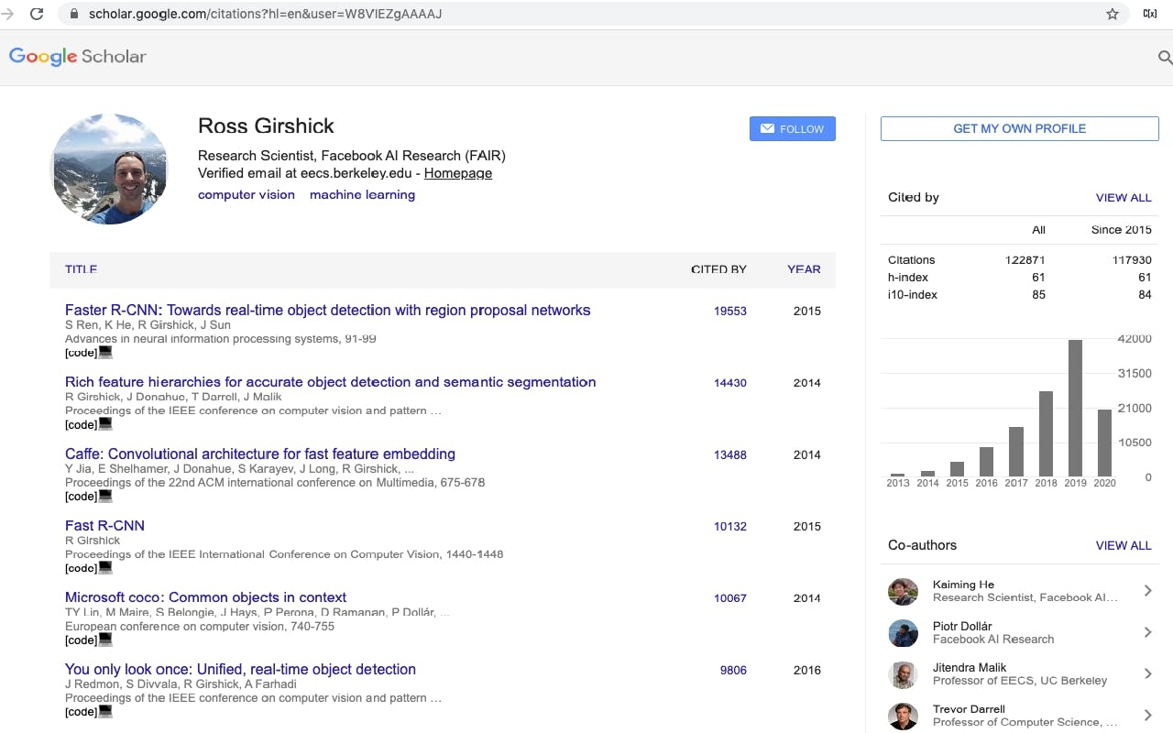Open the 9806 citation count

coord(733,670)
